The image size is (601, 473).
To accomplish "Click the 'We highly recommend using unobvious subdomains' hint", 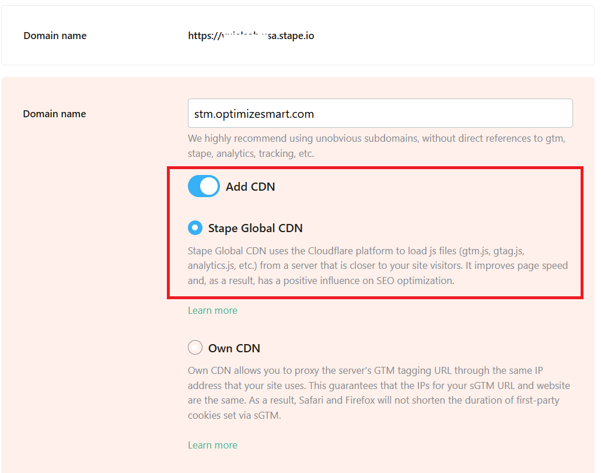I will (377, 146).
